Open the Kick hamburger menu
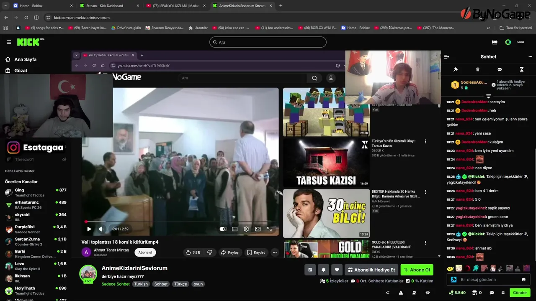This screenshot has width=536, height=301. pyautogui.click(x=9, y=42)
